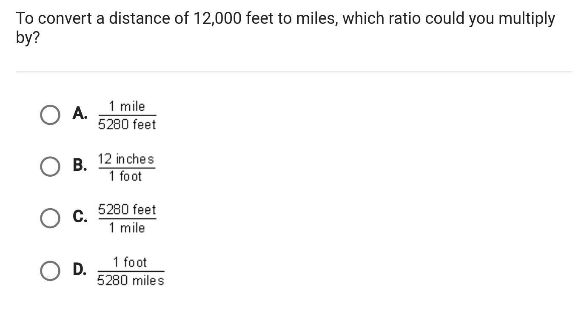Choose the radio button for option B
Screen dimensions: 581x327
[x=50, y=166]
